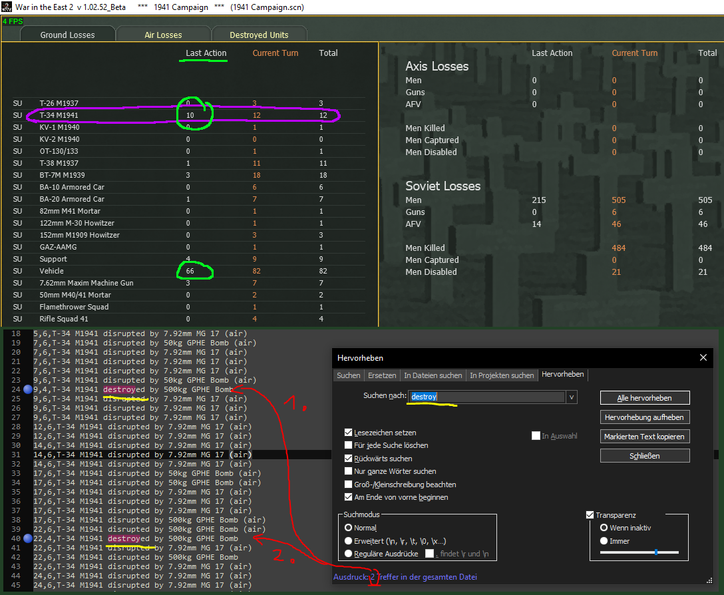The width and height of the screenshot is (724, 595).
Task: Click line number 31 in the editor margin
Action: point(16,455)
